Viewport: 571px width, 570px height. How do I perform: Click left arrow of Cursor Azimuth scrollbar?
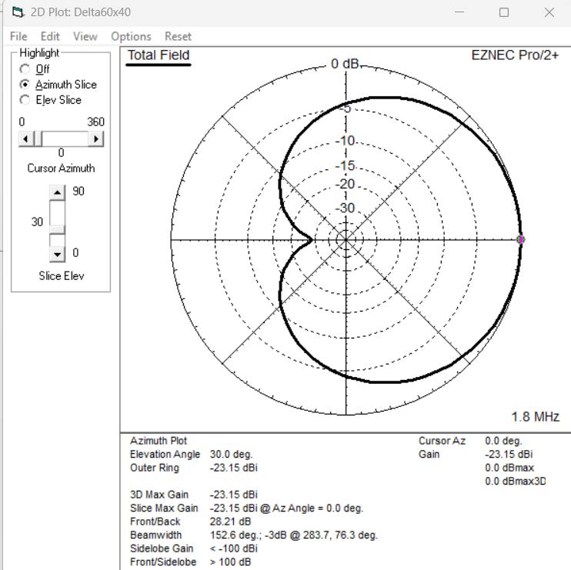click(x=25, y=138)
